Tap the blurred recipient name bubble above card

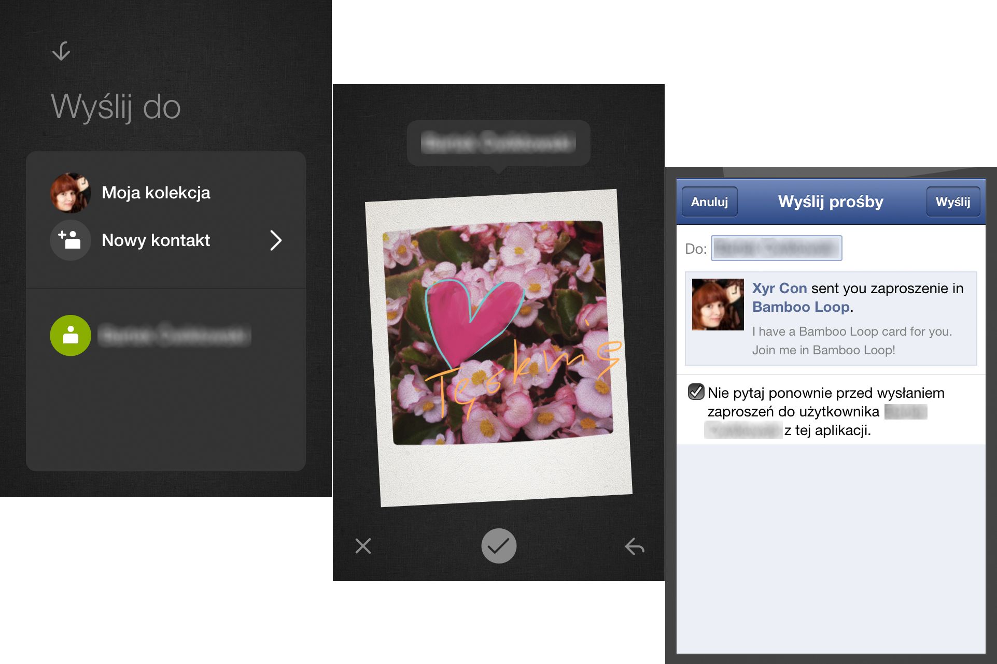pos(498,143)
